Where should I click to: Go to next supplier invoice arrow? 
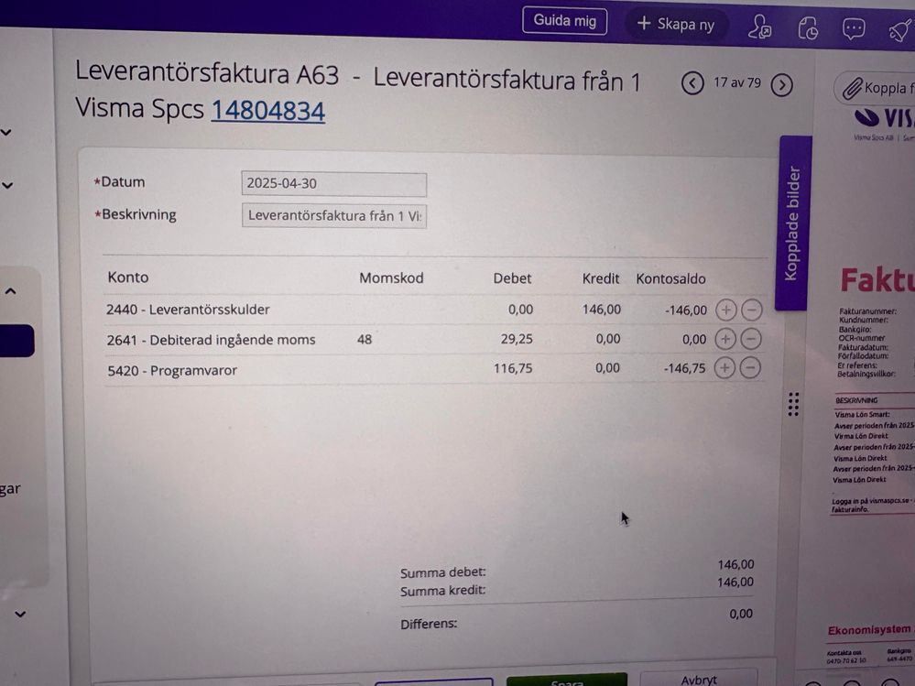(781, 85)
